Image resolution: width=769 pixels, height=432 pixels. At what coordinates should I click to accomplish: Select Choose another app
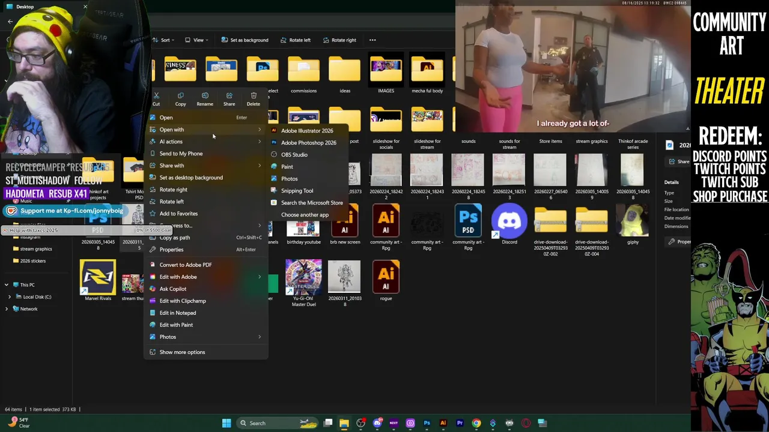(x=305, y=215)
